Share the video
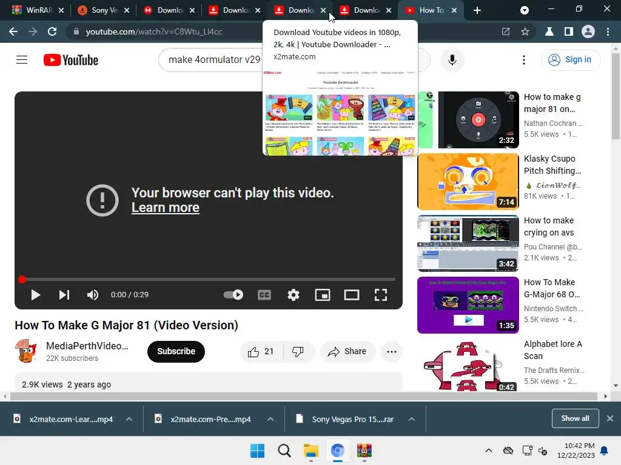Viewport: 621px width, 465px height. pyautogui.click(x=347, y=352)
